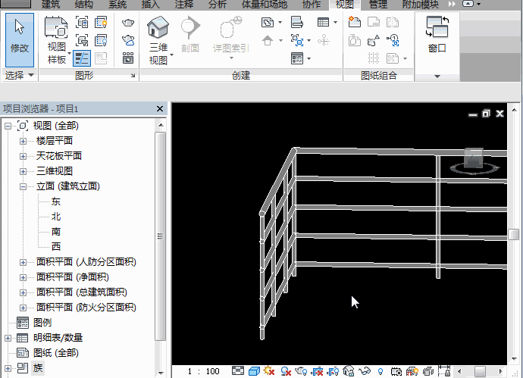
Task: Click the detail level icon beside scale
Action: [237, 371]
